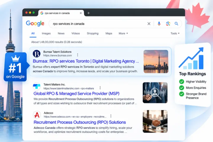213x142 pixels.
Task: Open Google Lens image search
Action: click(x=168, y=24)
